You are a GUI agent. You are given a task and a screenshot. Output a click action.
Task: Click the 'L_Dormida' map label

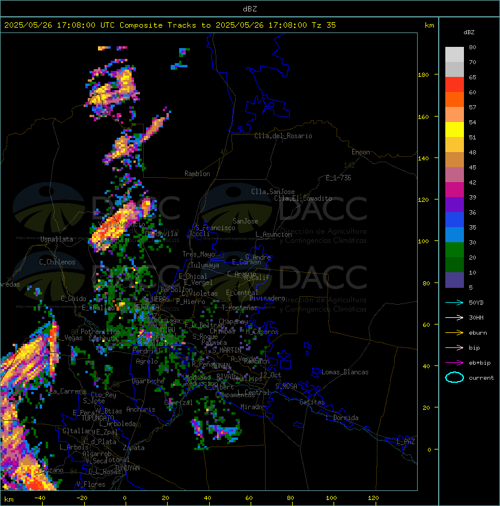click(x=342, y=418)
